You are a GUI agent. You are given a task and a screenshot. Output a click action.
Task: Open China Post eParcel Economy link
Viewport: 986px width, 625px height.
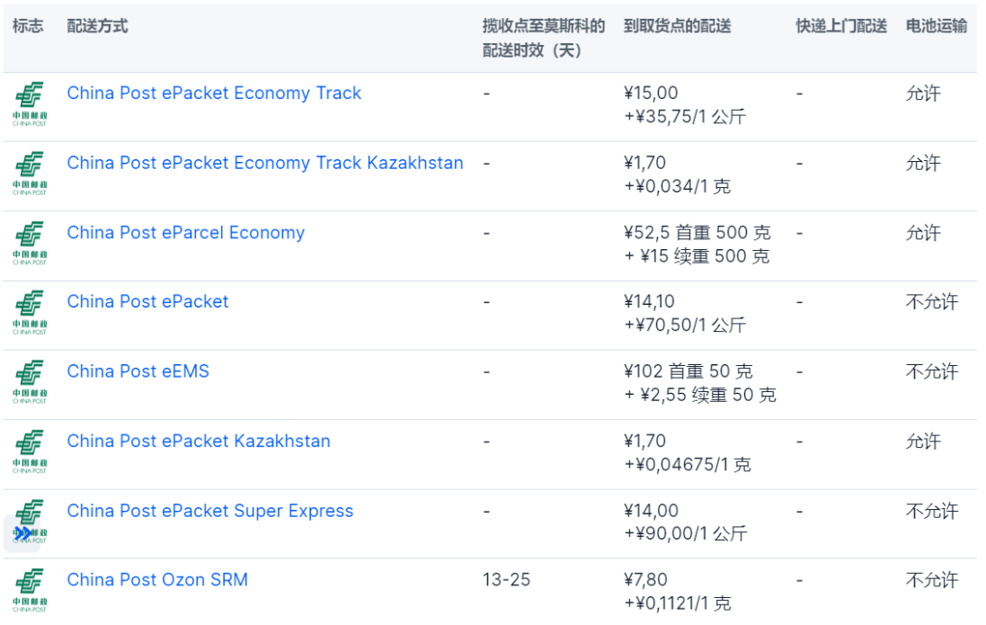[186, 233]
